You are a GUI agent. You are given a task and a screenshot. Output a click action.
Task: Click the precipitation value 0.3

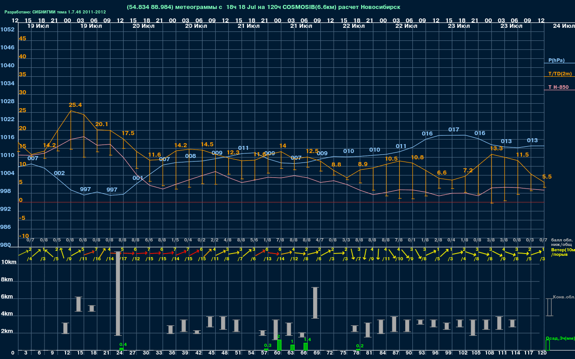[x=268, y=345]
